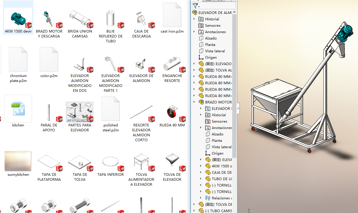Click the root ELEVADOR DE ALMIDON assembly node
Viewport: 358px width, 213px height.
214,13
